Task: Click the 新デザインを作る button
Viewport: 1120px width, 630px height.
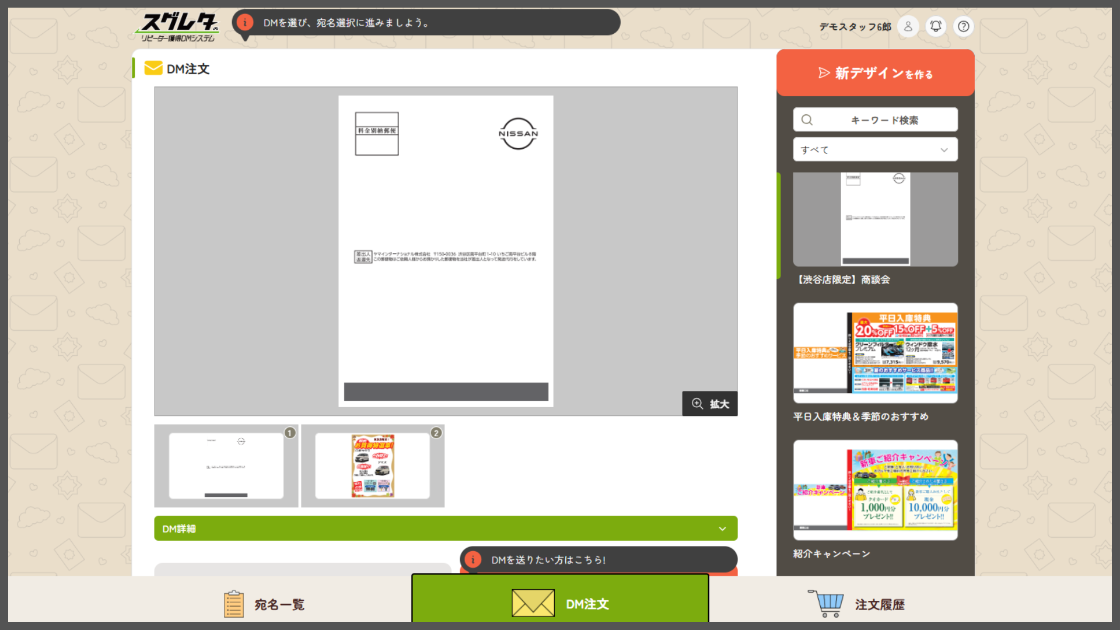Action: click(x=875, y=73)
